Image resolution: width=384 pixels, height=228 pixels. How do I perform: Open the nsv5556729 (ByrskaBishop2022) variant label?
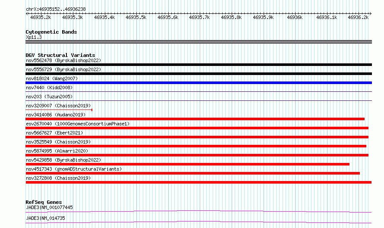(63, 69)
